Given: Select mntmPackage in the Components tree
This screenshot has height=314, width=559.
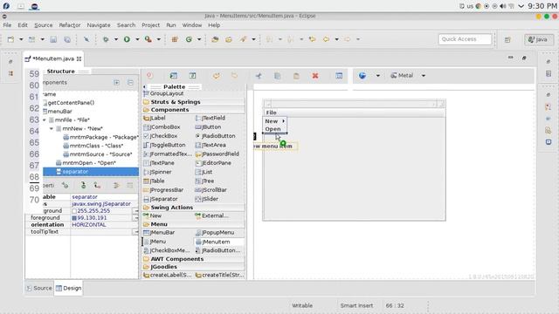Looking at the screenshot, I should (100, 138).
